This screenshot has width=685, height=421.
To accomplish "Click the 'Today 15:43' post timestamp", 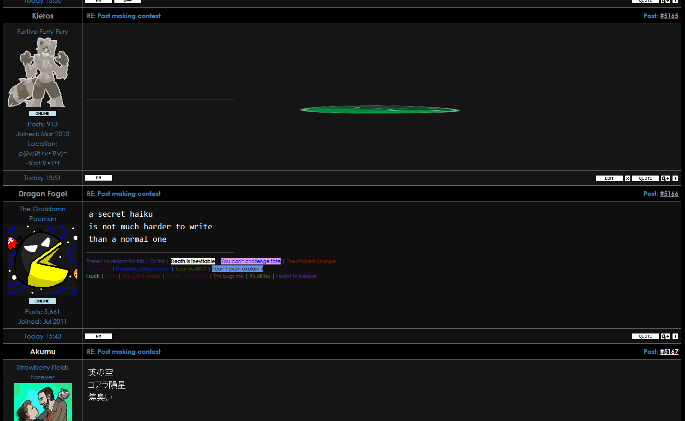I will click(x=43, y=336).
